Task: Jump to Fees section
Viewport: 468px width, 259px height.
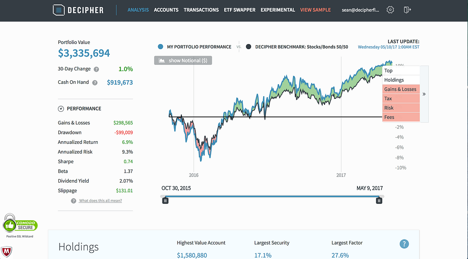Action: (401, 117)
